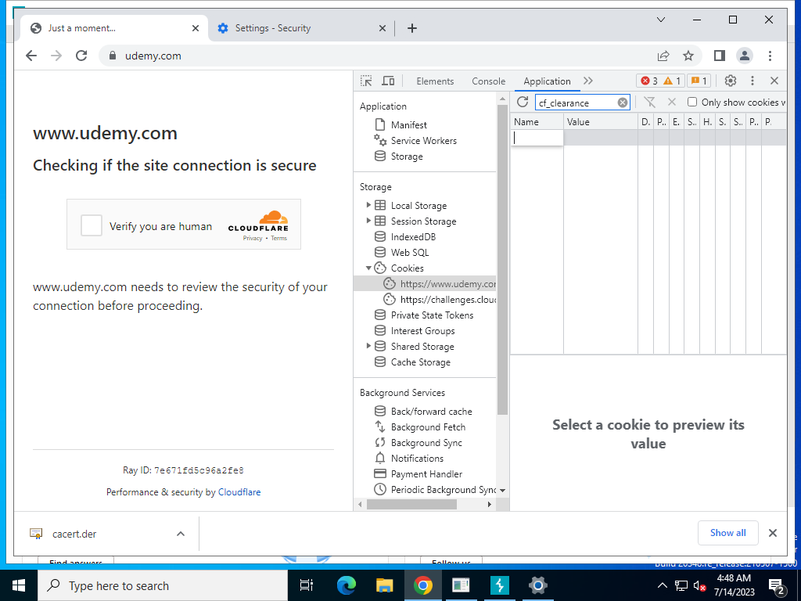Open Cloudflare Privacy link
The image size is (801, 601).
pos(253,238)
